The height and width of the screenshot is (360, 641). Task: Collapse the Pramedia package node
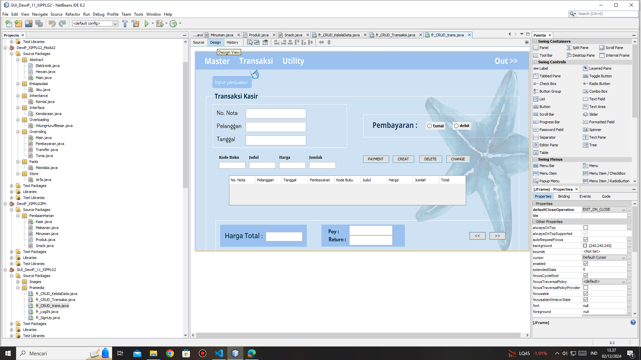coord(18,288)
